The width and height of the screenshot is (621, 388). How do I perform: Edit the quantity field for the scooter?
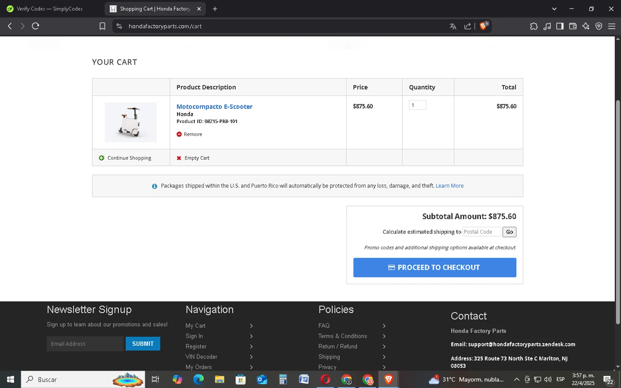[417, 105]
